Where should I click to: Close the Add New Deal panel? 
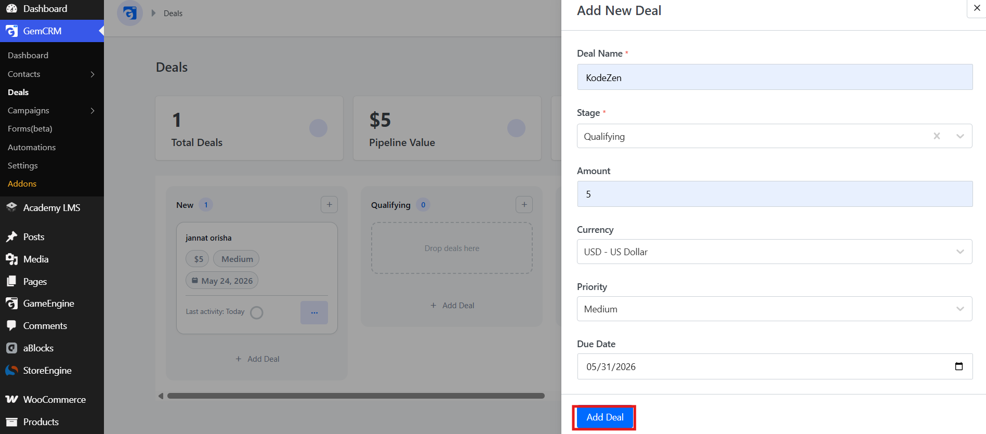pyautogui.click(x=977, y=8)
